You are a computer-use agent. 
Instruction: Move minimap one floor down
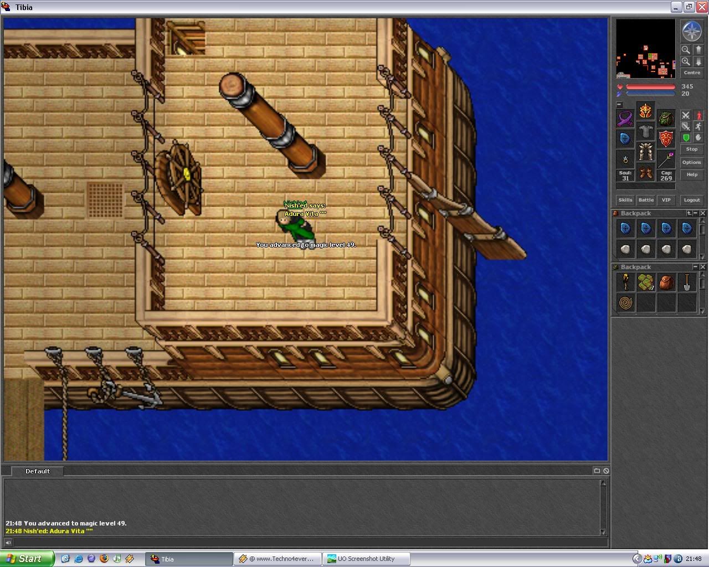tap(698, 61)
